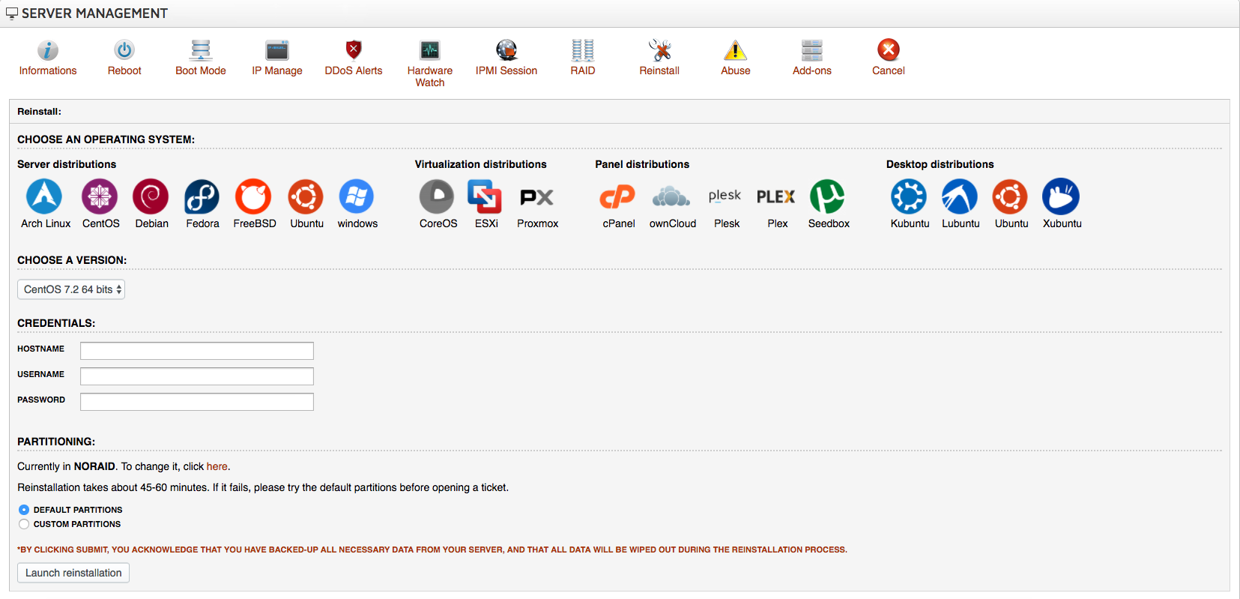Select the Arch Linux distribution
The width and height of the screenshot is (1240, 599).
coord(44,197)
